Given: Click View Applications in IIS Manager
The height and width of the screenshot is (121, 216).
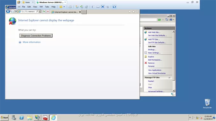Looking at the screenshot, I should point(155,70).
